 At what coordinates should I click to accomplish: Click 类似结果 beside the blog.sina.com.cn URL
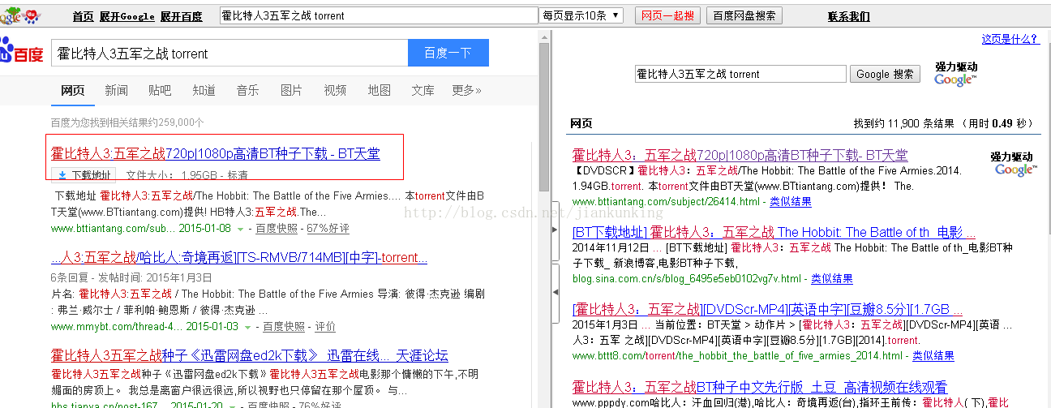click(x=832, y=278)
